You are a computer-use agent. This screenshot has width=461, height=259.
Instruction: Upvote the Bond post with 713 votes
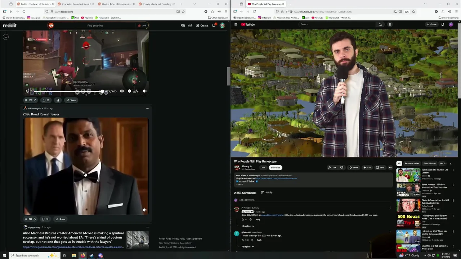click(26, 219)
